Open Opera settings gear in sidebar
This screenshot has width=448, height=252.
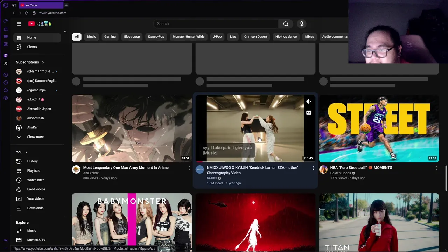tap(6, 98)
